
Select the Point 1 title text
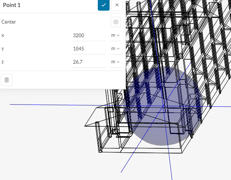click(x=12, y=5)
